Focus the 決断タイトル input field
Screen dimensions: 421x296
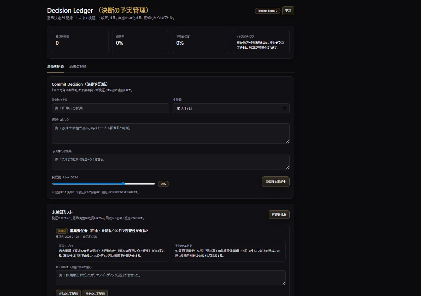click(110, 108)
